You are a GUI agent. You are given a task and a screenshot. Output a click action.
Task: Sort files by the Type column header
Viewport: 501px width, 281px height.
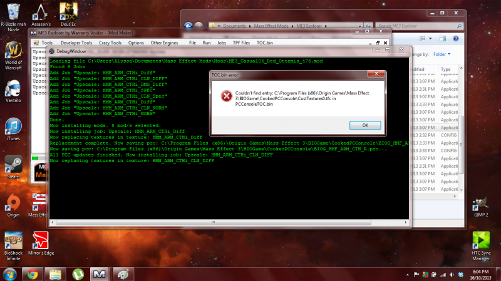point(446,69)
